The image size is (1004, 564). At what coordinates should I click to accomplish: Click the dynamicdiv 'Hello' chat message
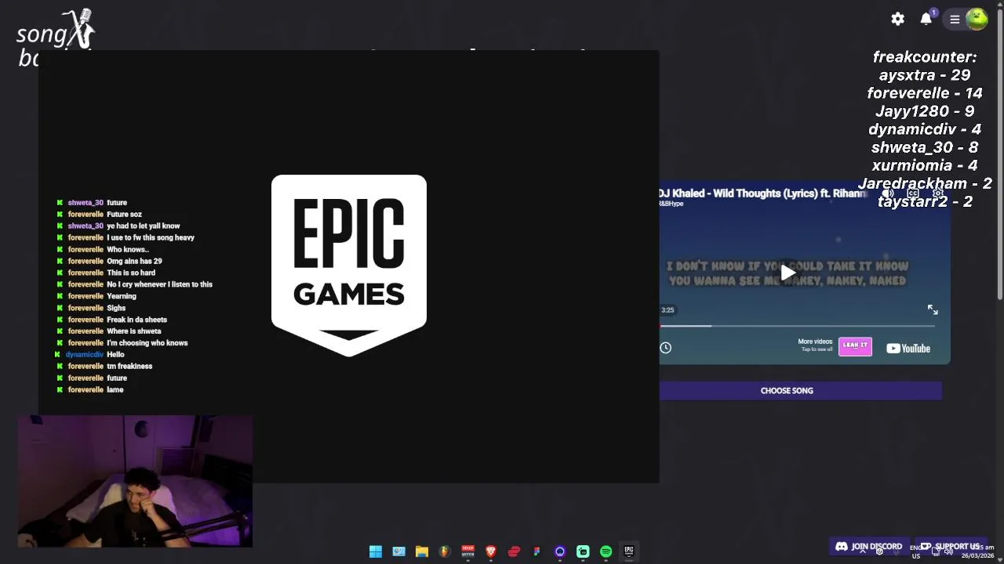point(90,355)
